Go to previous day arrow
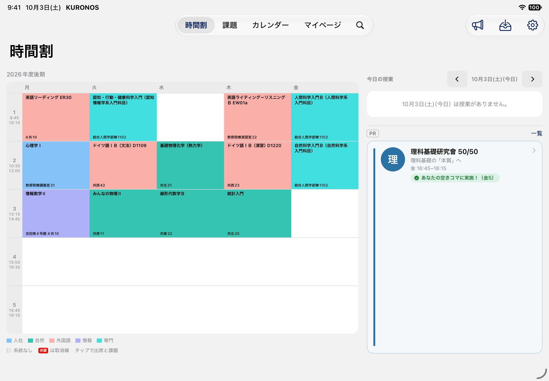 [x=457, y=79]
